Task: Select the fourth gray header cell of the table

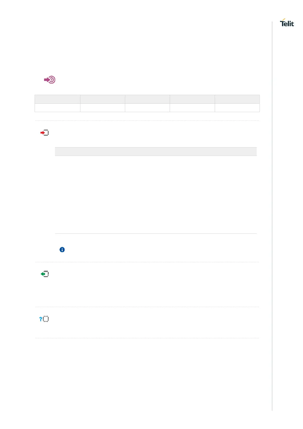Action: pos(192,99)
